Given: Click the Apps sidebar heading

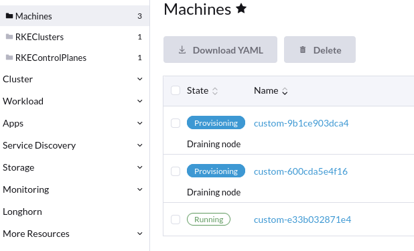Looking at the screenshot, I should click(13, 123).
